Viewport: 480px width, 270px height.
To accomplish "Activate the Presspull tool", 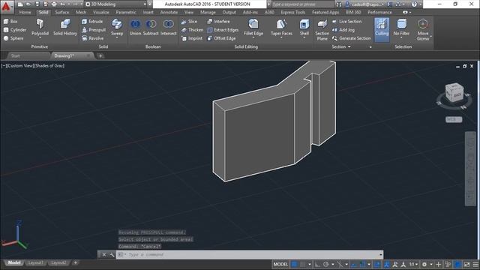I will [x=94, y=30].
